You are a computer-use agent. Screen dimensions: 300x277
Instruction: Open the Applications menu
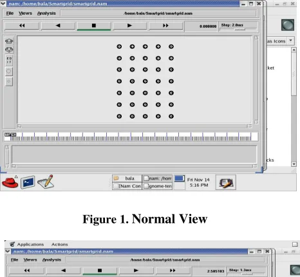[x=30, y=244]
